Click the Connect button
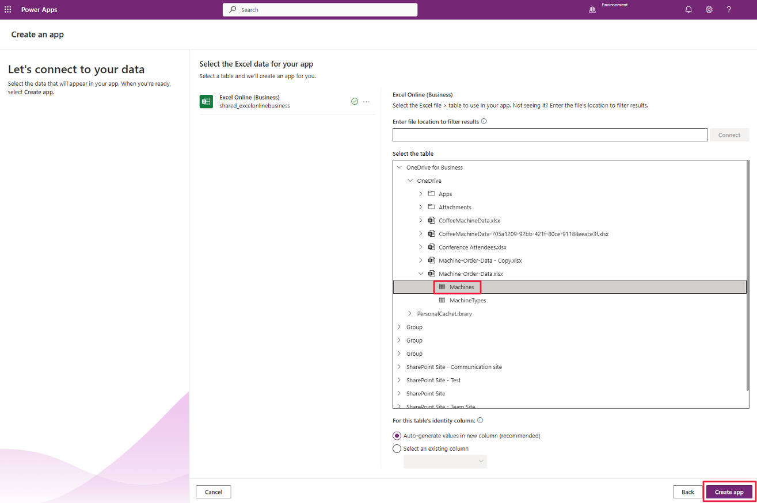Screen dimensions: 757x503 [x=729, y=135]
